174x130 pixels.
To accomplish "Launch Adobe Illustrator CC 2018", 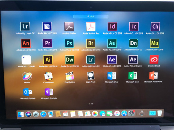I will (x=48, y=60).
